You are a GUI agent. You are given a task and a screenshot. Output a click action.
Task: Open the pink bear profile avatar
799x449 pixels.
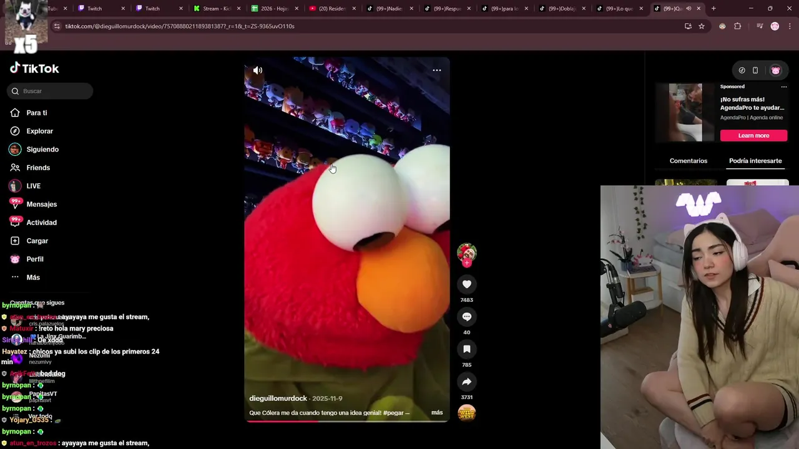click(x=775, y=70)
